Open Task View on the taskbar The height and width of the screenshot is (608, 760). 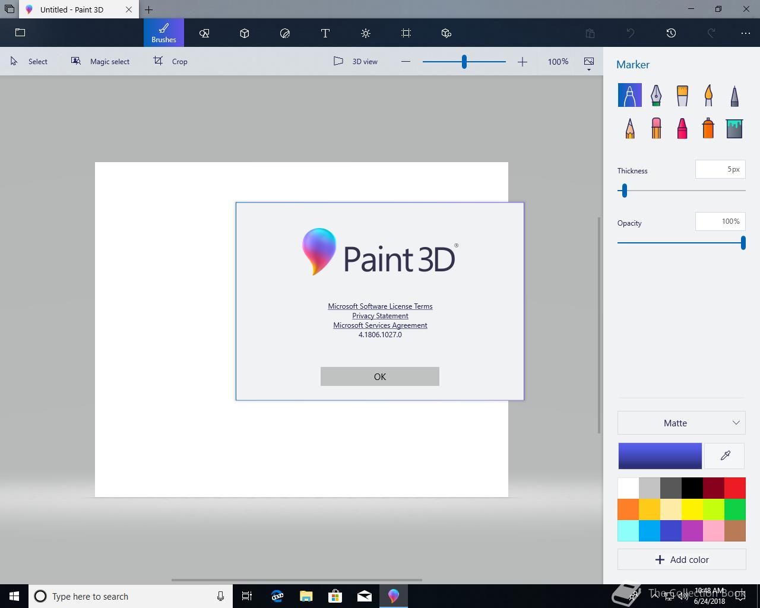[247, 596]
